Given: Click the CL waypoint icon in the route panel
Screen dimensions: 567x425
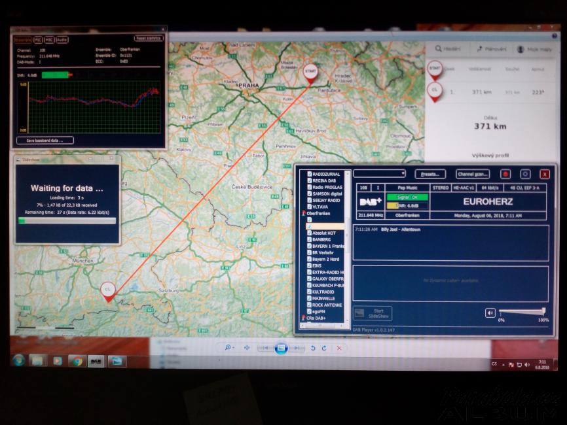Looking at the screenshot, I should click(435, 92).
